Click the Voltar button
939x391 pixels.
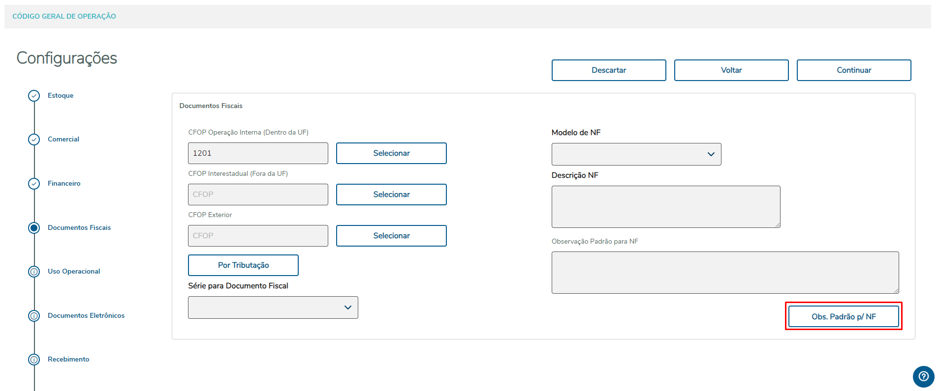tap(731, 70)
